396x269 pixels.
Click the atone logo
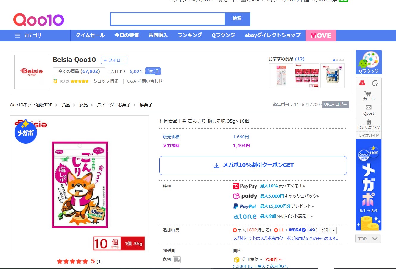coord(245,216)
